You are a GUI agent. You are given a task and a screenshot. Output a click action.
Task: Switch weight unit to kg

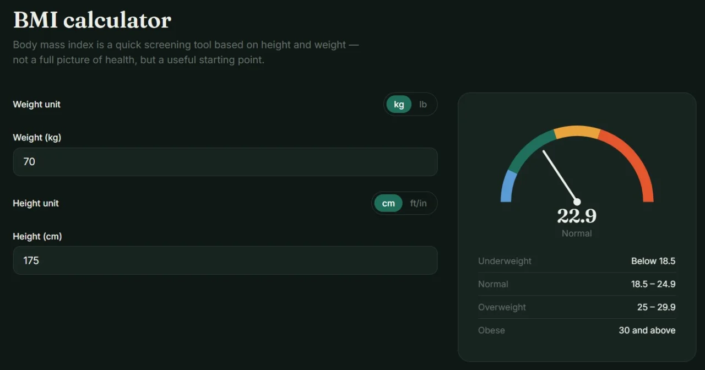[x=399, y=104]
